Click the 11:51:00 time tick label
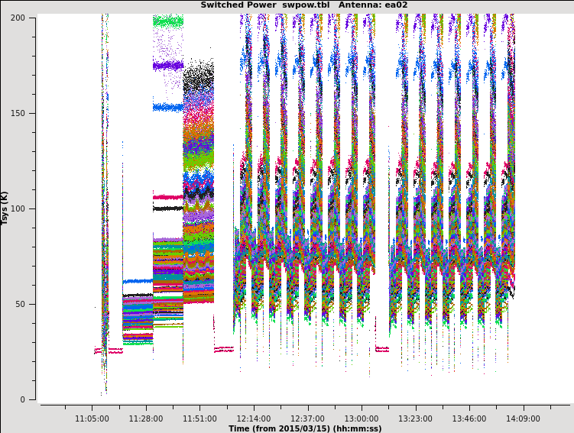This screenshot has width=574, height=433. (x=199, y=418)
